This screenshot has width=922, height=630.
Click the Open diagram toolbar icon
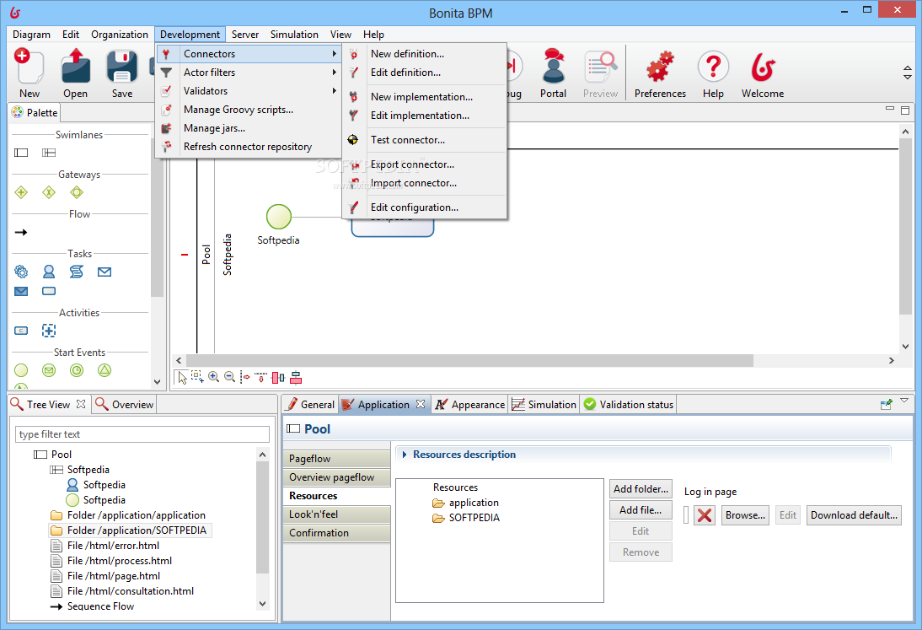(x=75, y=67)
